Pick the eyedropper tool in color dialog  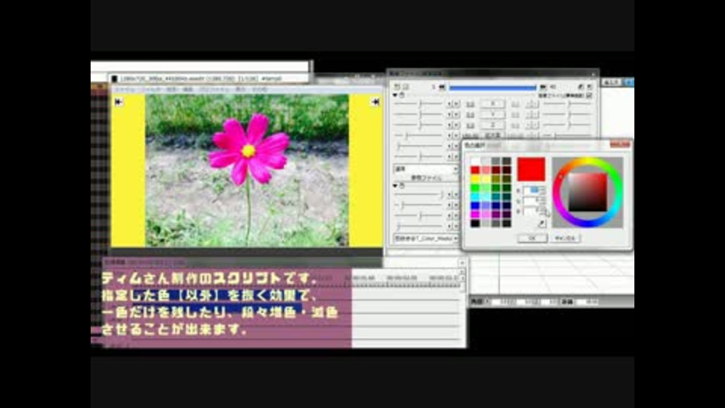click(541, 224)
